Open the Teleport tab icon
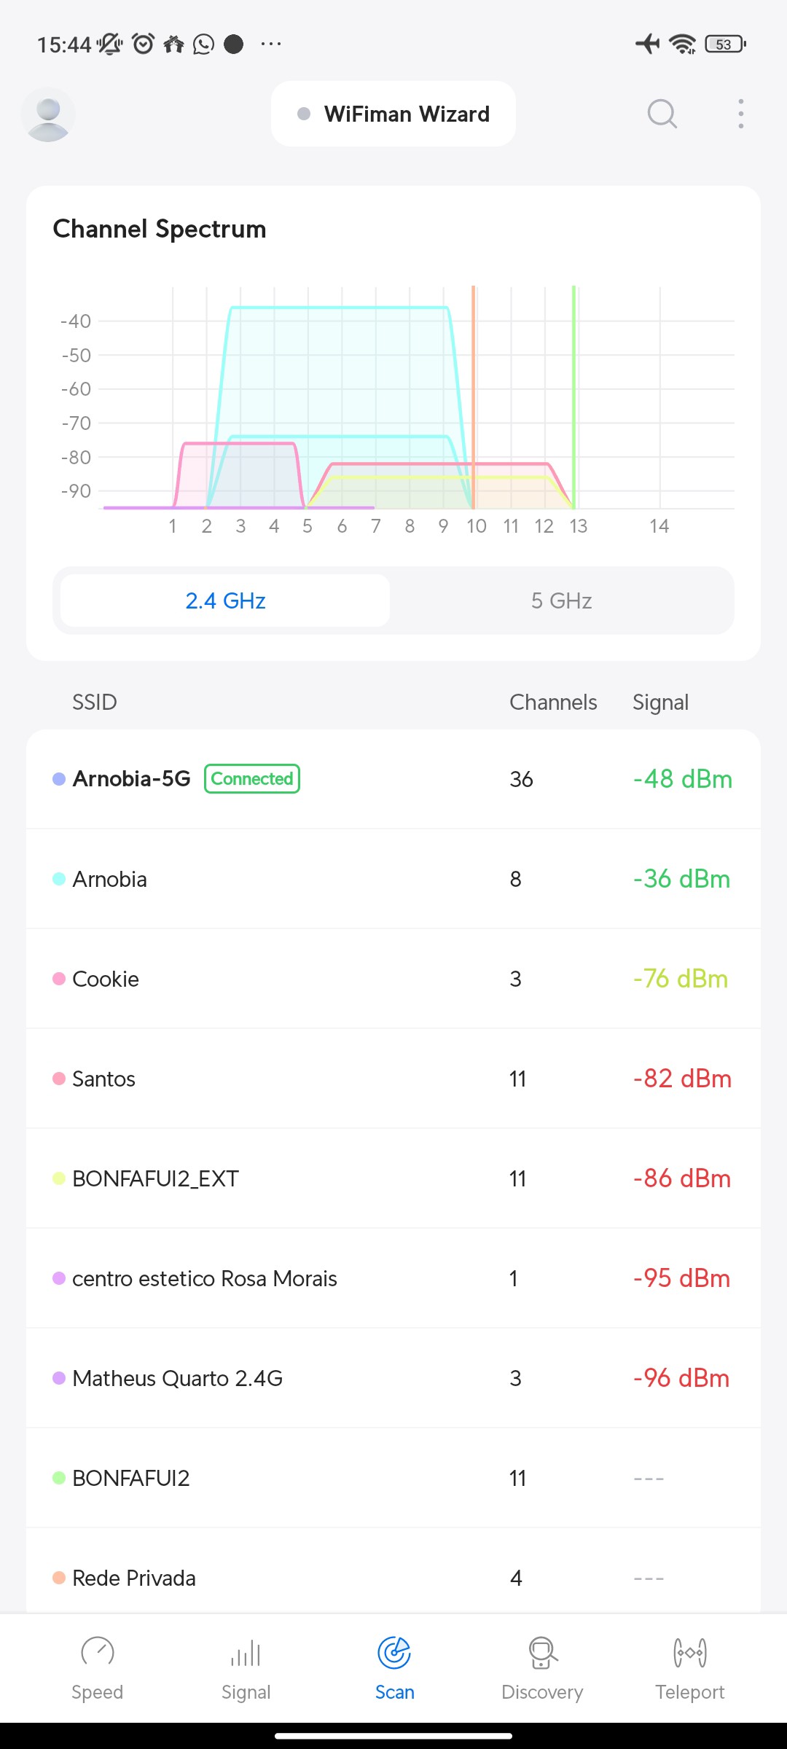 coord(689,1653)
